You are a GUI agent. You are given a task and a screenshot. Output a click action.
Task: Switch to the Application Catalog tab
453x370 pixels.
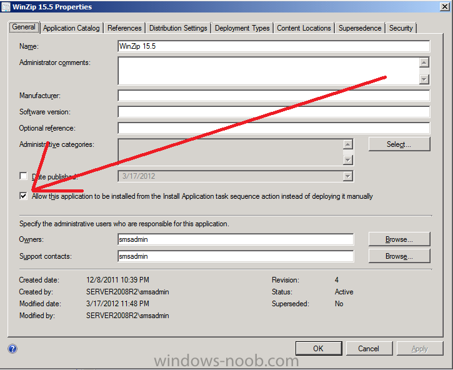click(71, 28)
